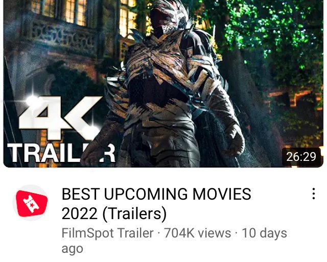Screen dimensions: 327x262
Task: Click the "ago" text under the channel name
Action: tap(72, 249)
